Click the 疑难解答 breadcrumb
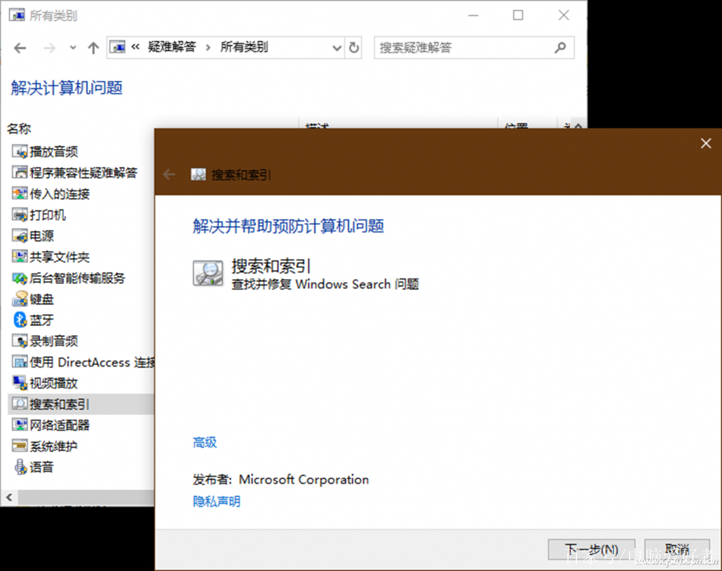The height and width of the screenshot is (571, 722). 172,47
